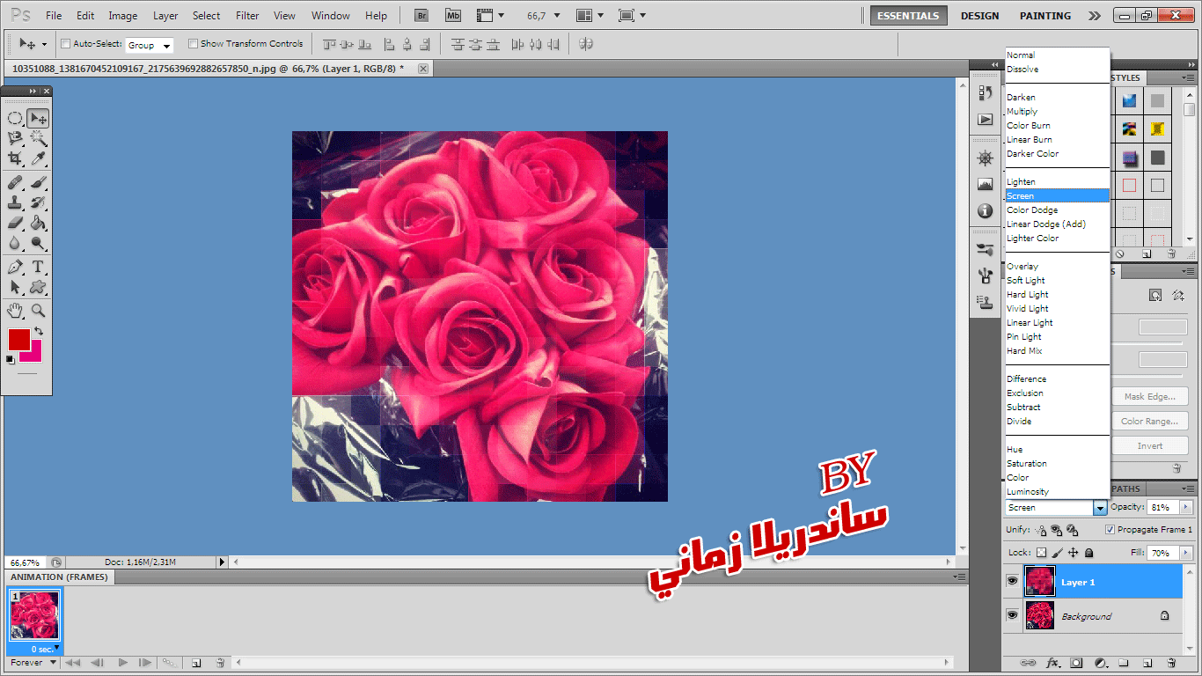Delete layer with Layers panel trash
This screenshot has width=1202, height=676.
tap(1170, 663)
